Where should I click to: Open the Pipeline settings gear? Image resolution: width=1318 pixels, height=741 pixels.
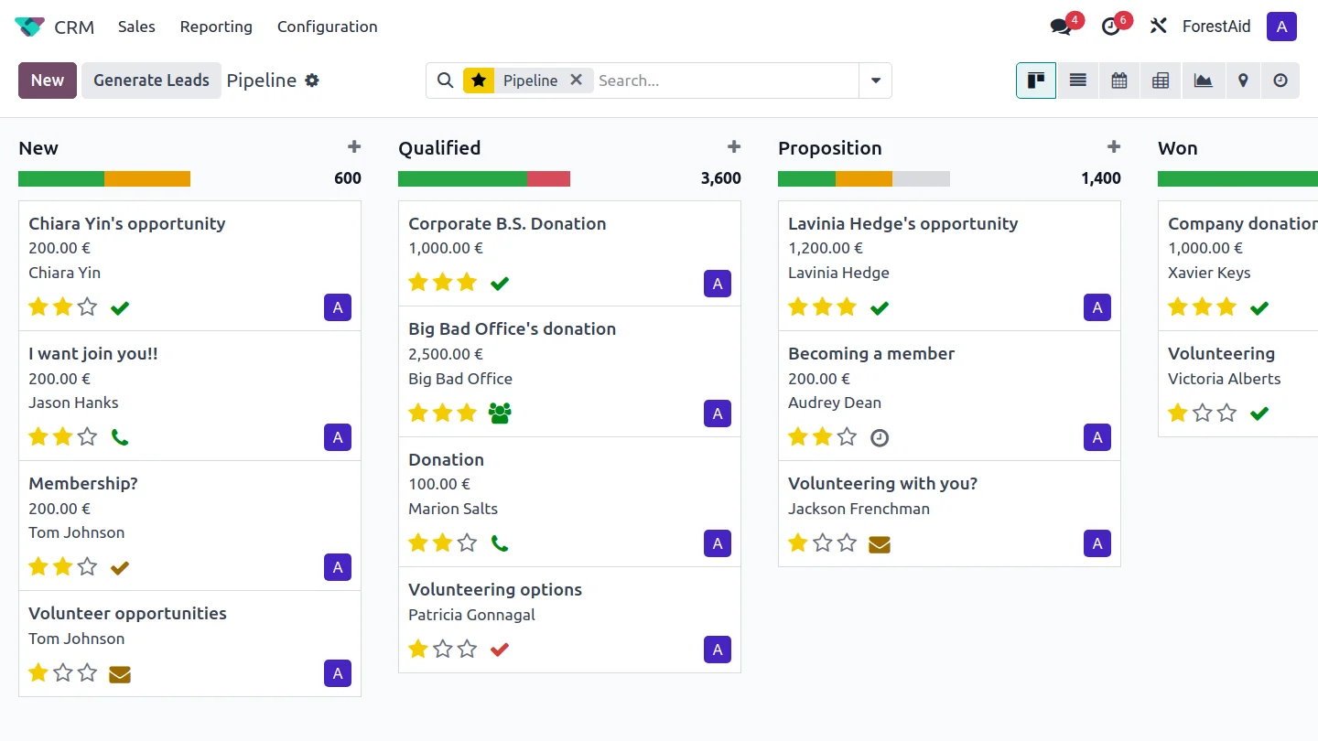click(312, 81)
